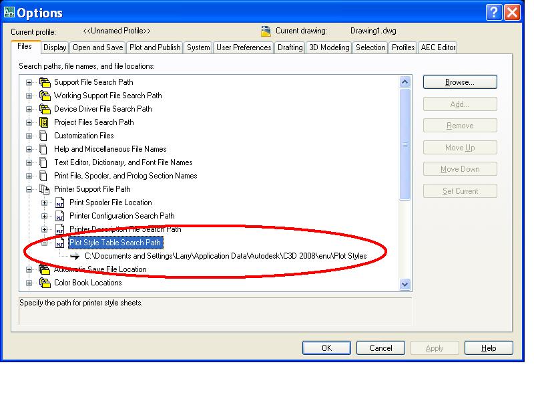Expand Support File Search Path node
This screenshot has height=401, width=534.
click(29, 82)
